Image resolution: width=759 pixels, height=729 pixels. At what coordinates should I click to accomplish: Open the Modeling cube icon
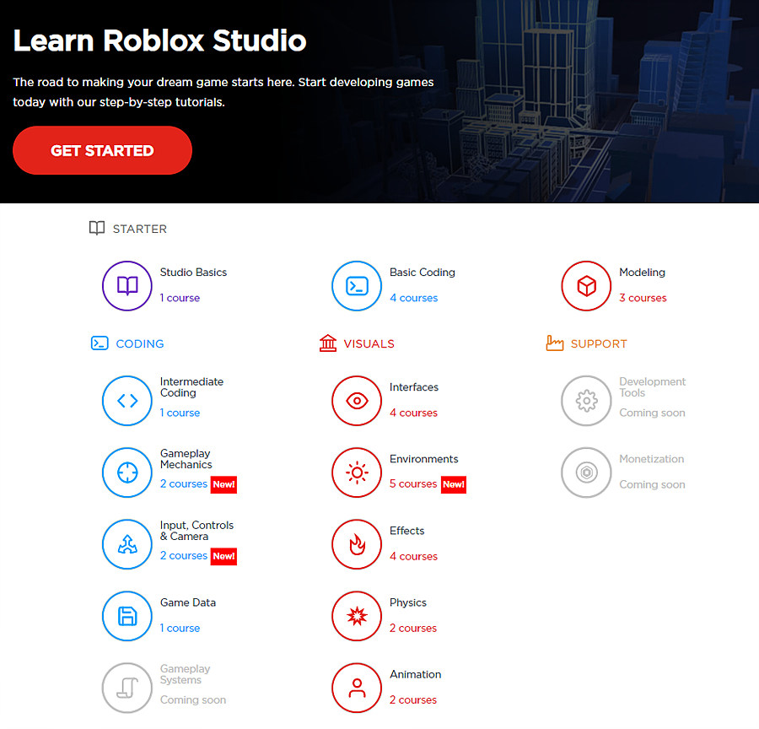pos(586,286)
